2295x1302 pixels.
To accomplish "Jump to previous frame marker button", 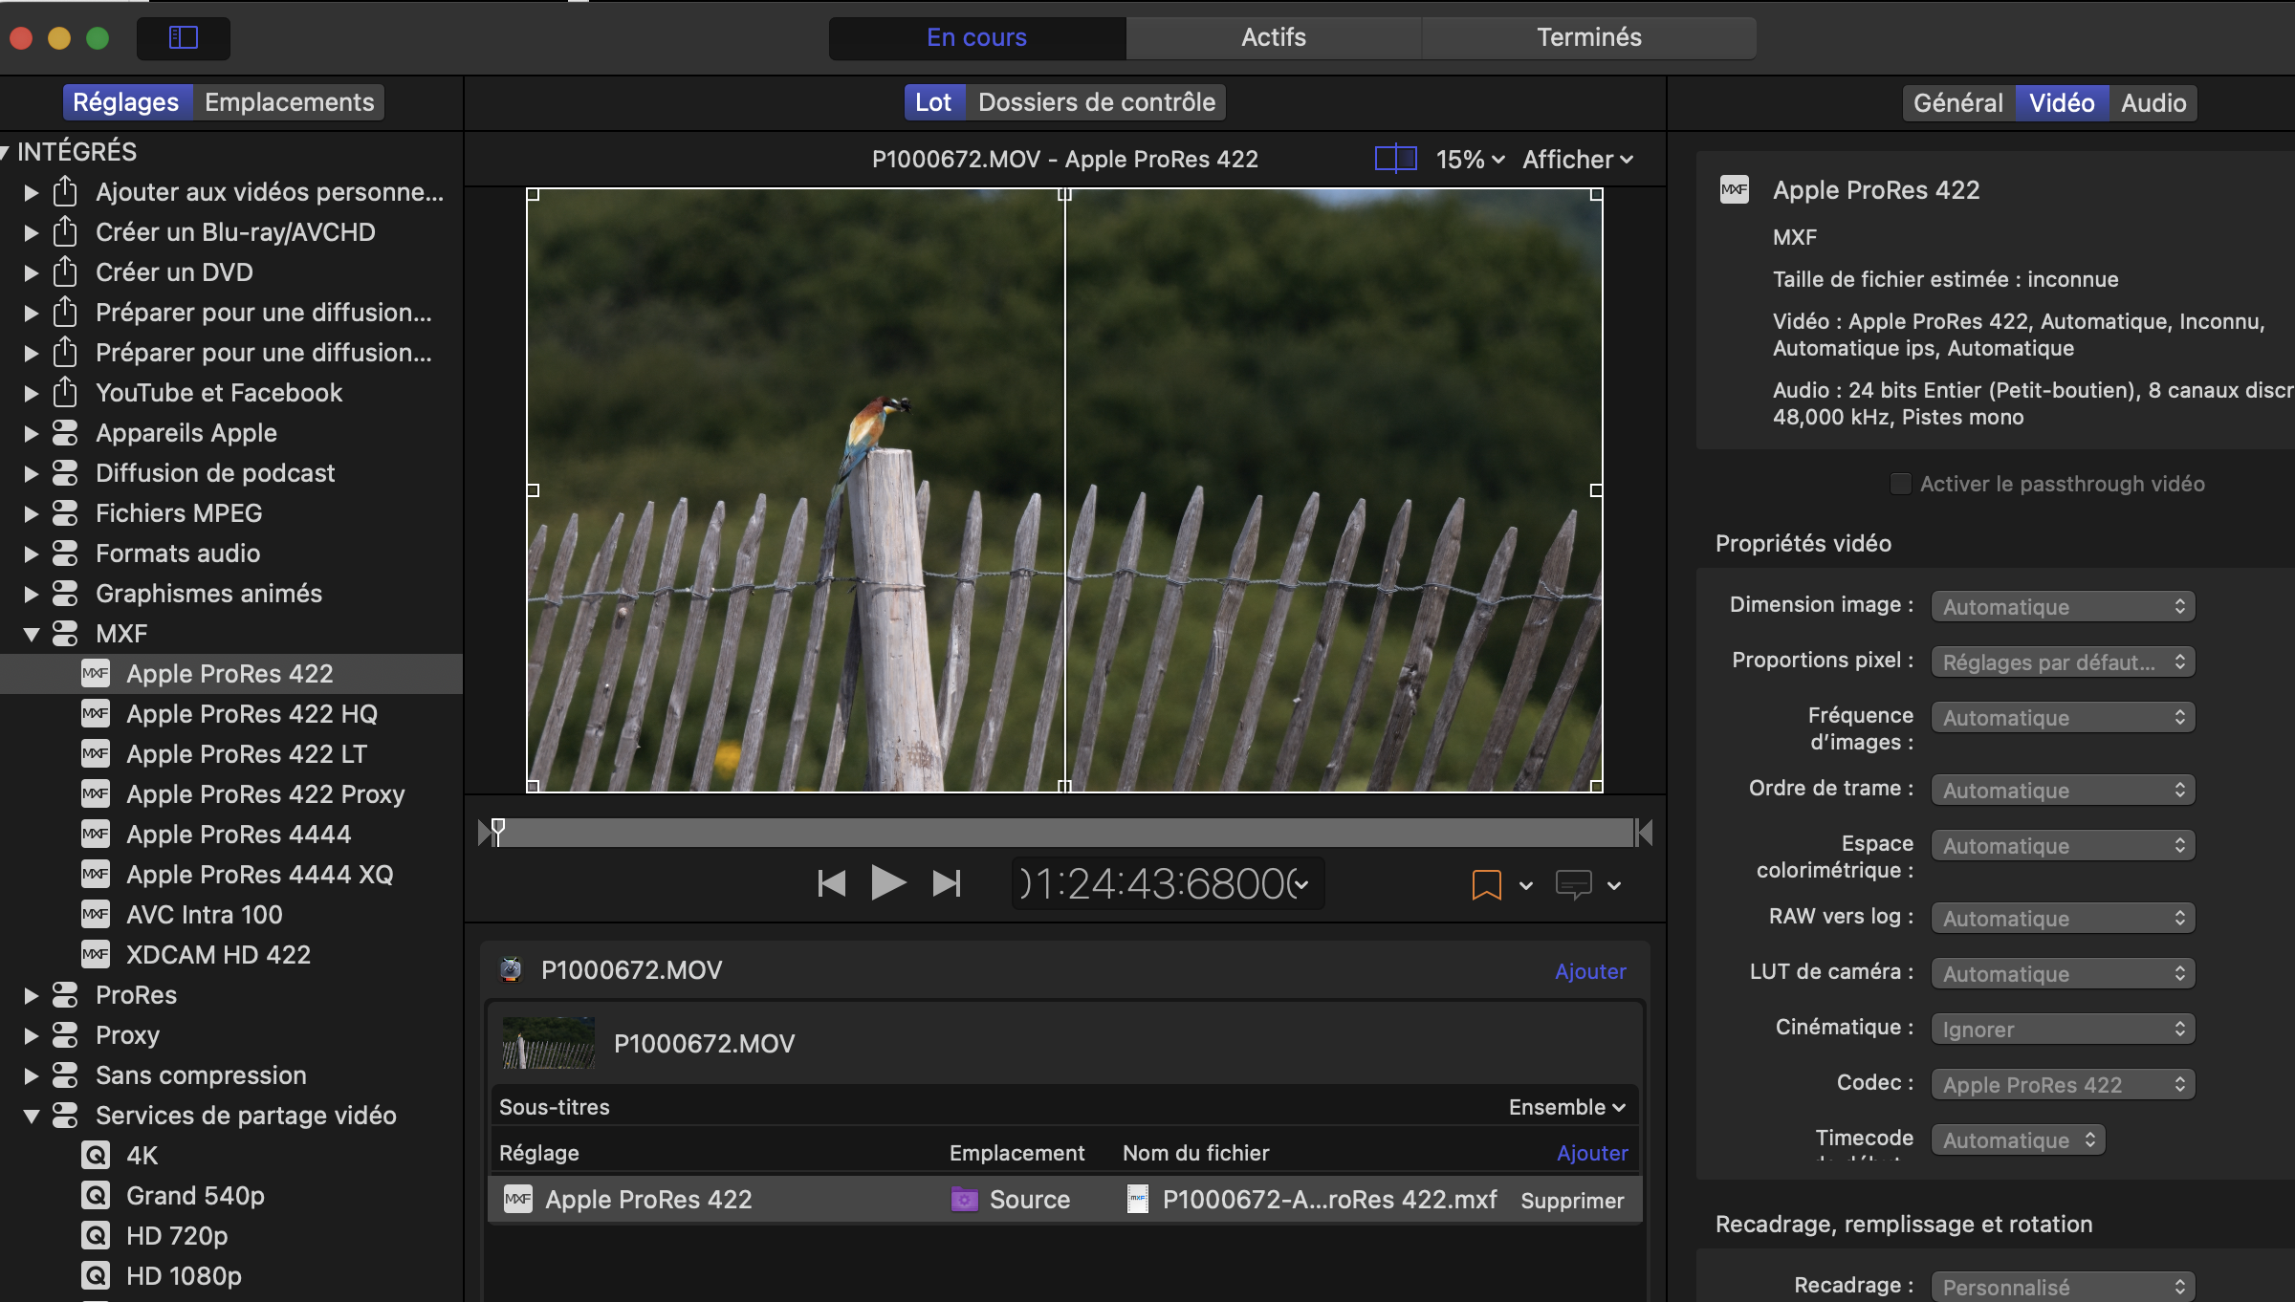I will coord(831,883).
